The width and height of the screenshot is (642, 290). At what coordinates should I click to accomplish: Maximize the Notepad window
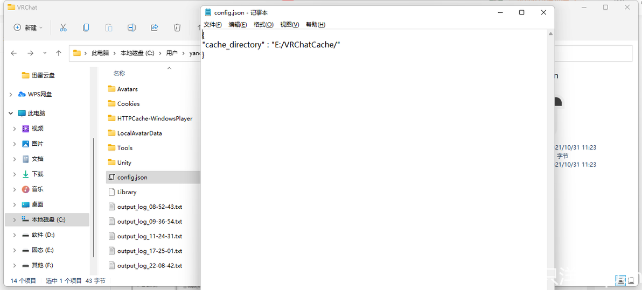pyautogui.click(x=521, y=13)
